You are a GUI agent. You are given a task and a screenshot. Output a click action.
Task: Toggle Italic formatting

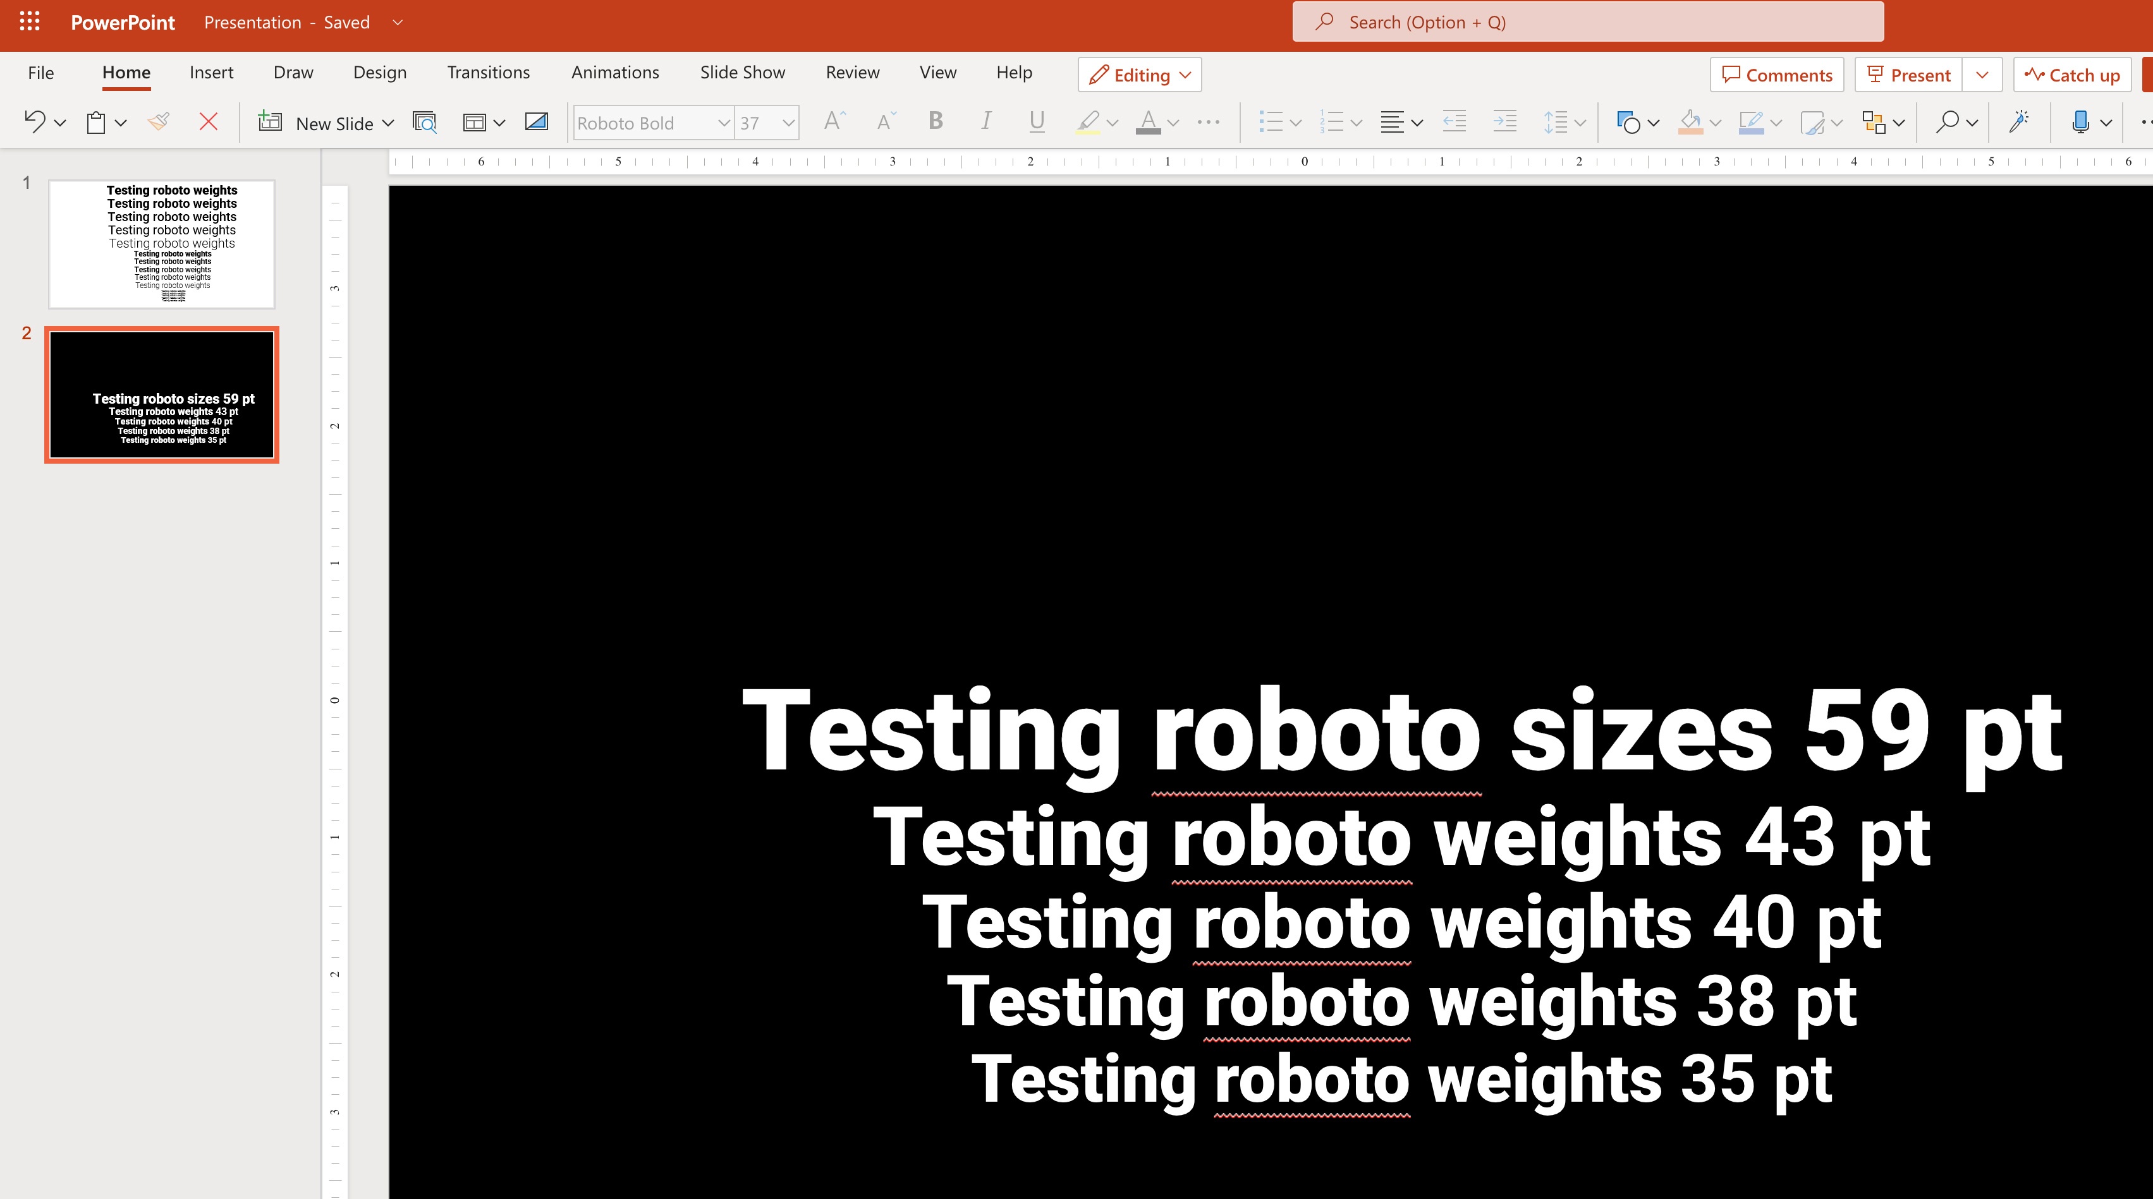[986, 122]
